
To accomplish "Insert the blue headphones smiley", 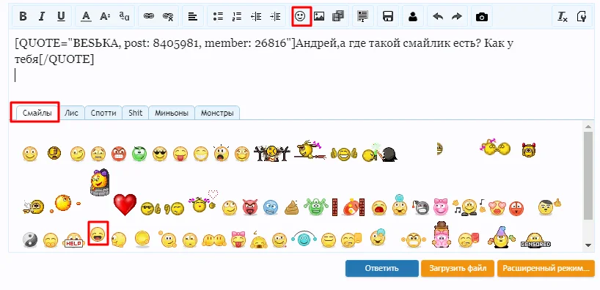I will 304,239.
